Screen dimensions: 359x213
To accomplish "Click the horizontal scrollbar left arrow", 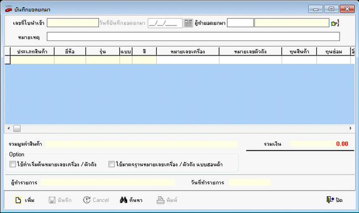I will coord(9,128).
